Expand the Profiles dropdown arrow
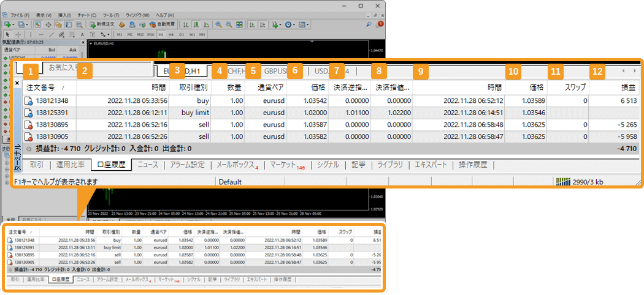This screenshot has width=644, height=295. (x=27, y=25)
